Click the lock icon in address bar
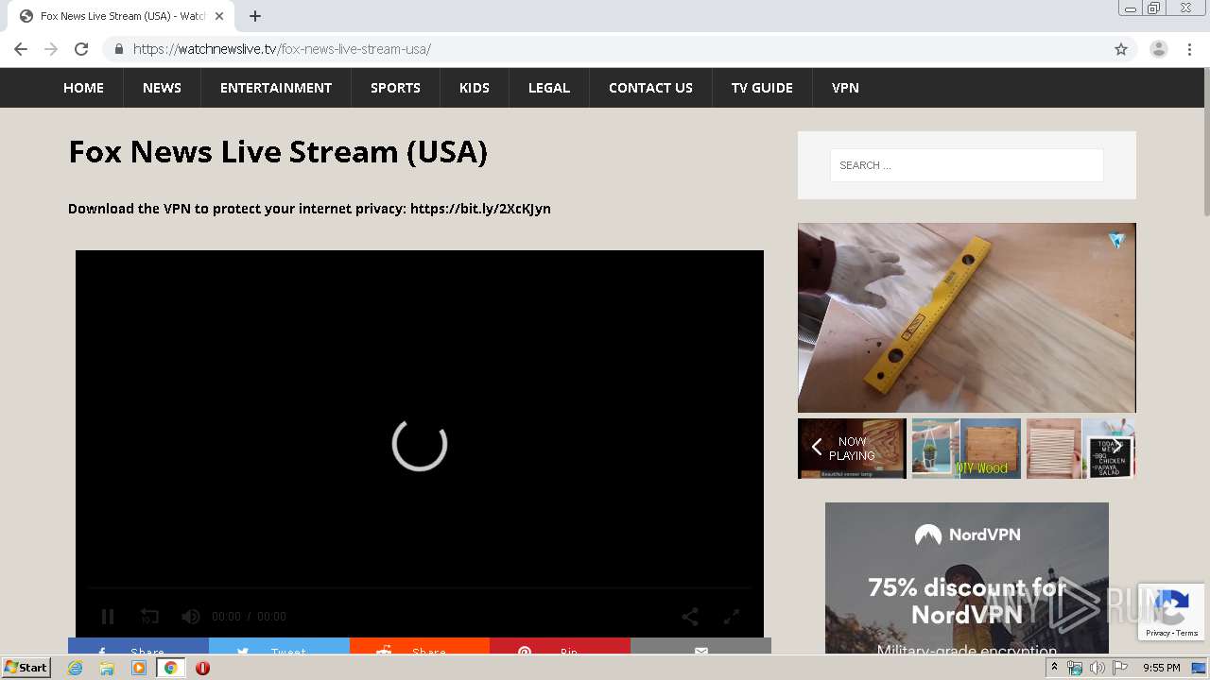Screen dimensions: 1210x680 click(x=118, y=49)
